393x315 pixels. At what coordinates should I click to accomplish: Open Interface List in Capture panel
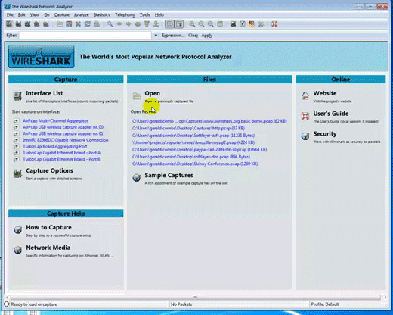tap(45, 93)
